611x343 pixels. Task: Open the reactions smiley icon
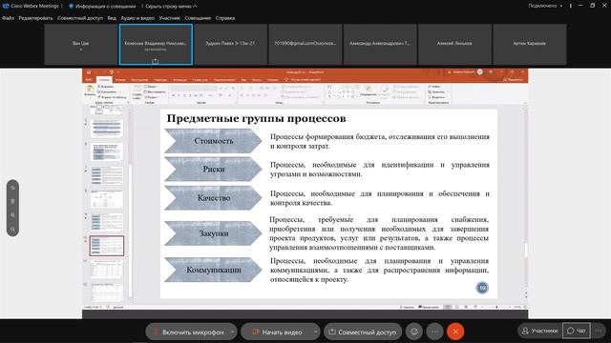414,332
